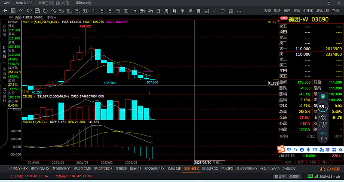Open Sogou toolbox grid icon
Screen dimensions: 344x182
[334, 149]
